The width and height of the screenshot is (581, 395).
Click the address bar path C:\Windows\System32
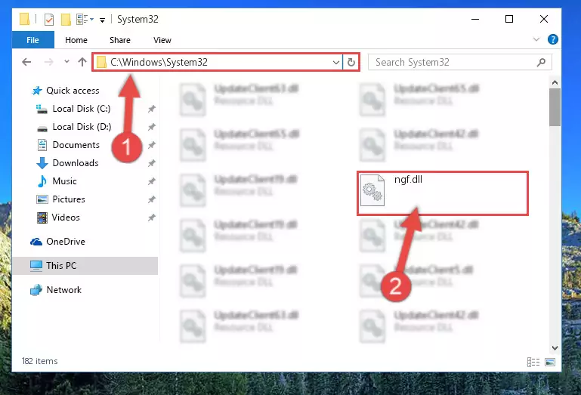(x=159, y=62)
